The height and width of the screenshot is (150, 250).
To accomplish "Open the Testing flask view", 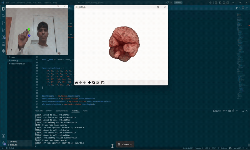I will pyautogui.click(x=3, y=44).
